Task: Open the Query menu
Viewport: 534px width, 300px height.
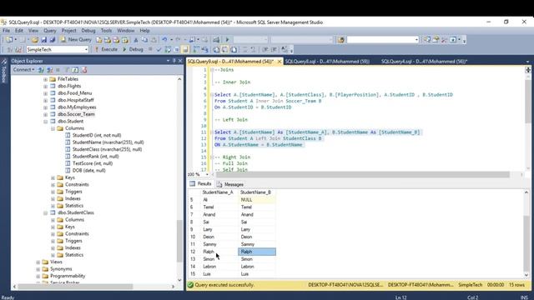Action: coord(50,31)
